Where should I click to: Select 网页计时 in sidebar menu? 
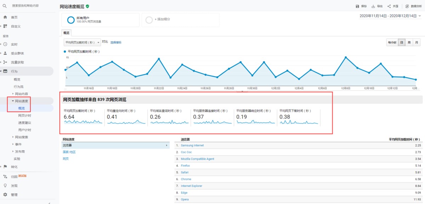tap(24, 115)
